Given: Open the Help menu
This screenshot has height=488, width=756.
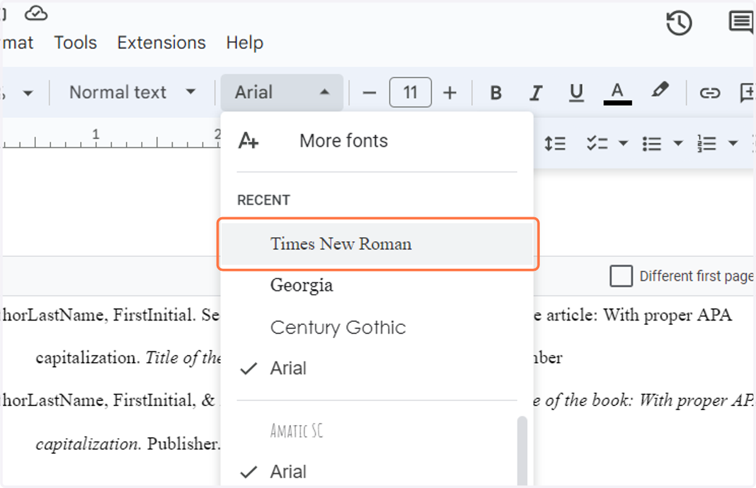Looking at the screenshot, I should point(244,43).
